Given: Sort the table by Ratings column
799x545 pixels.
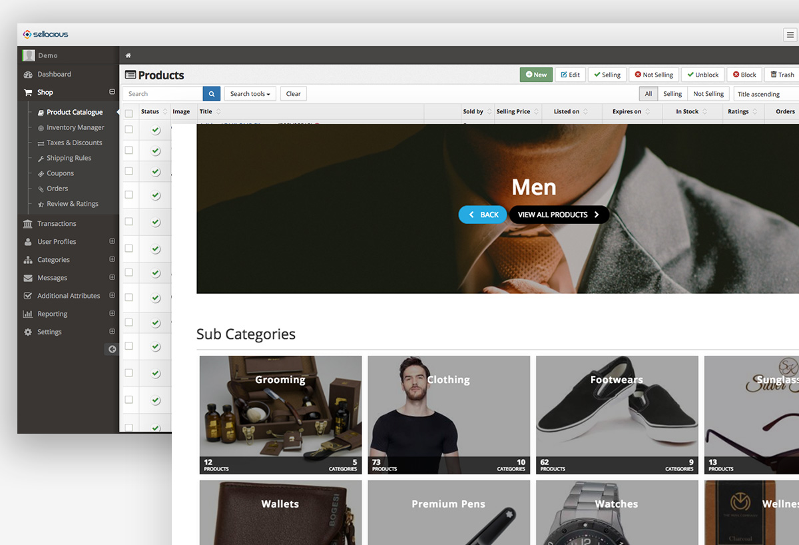Looking at the screenshot, I should pyautogui.click(x=743, y=112).
